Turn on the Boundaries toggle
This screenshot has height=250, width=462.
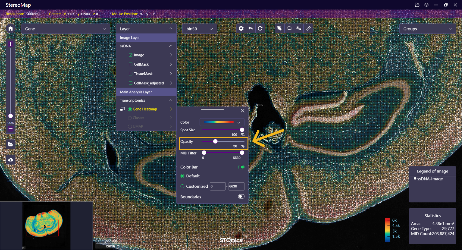click(241, 197)
